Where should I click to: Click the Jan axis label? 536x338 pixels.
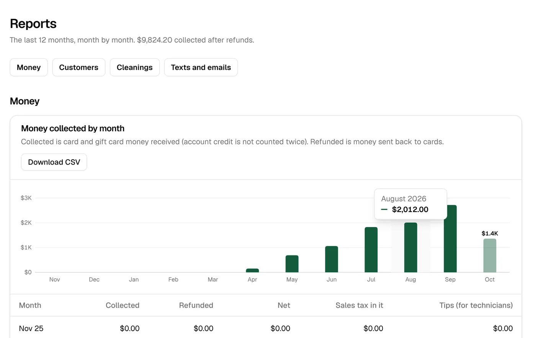[x=134, y=279]
